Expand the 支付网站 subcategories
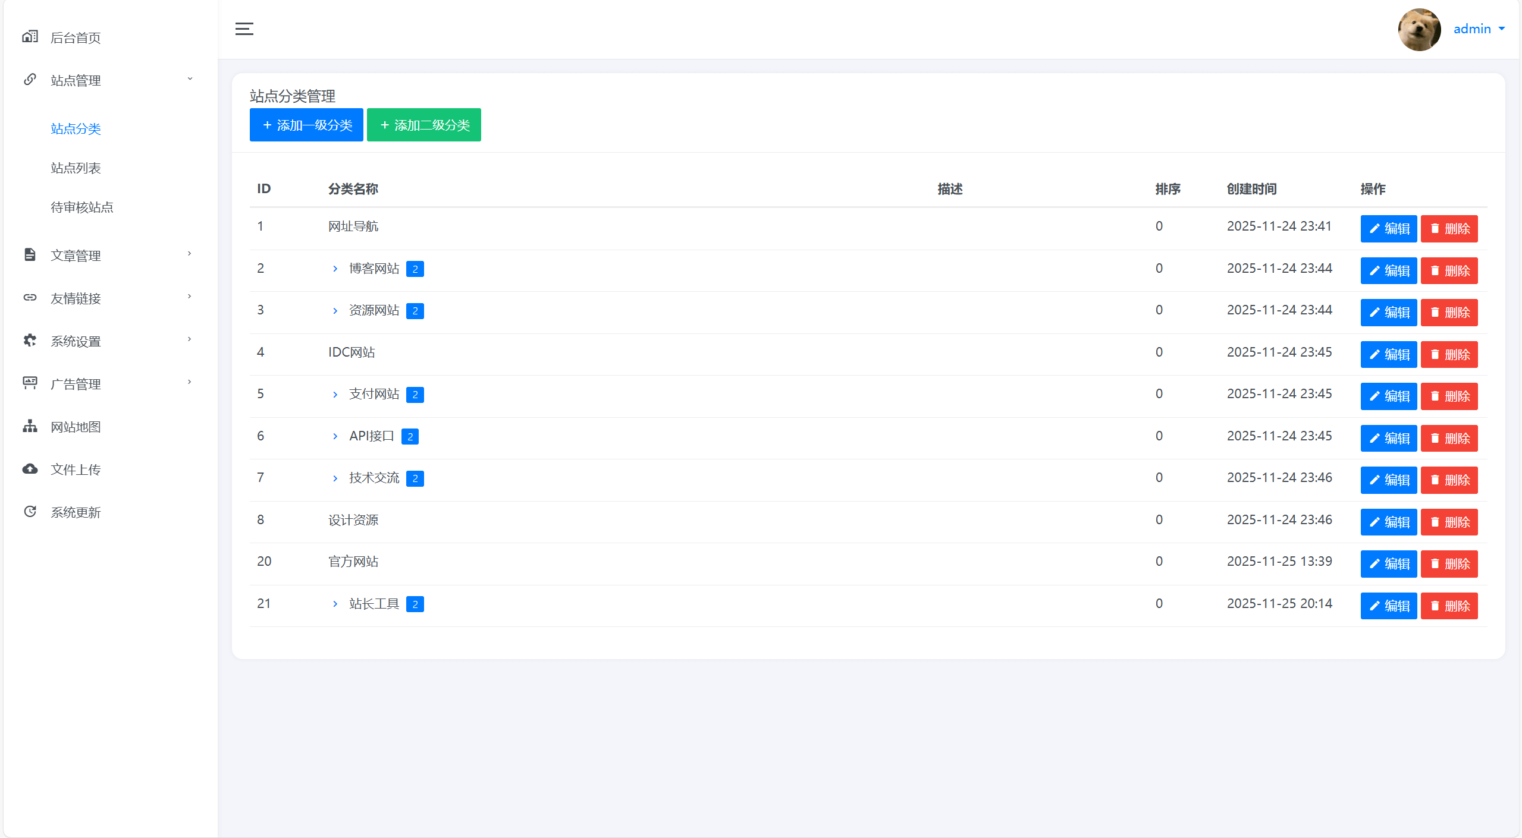 (335, 395)
